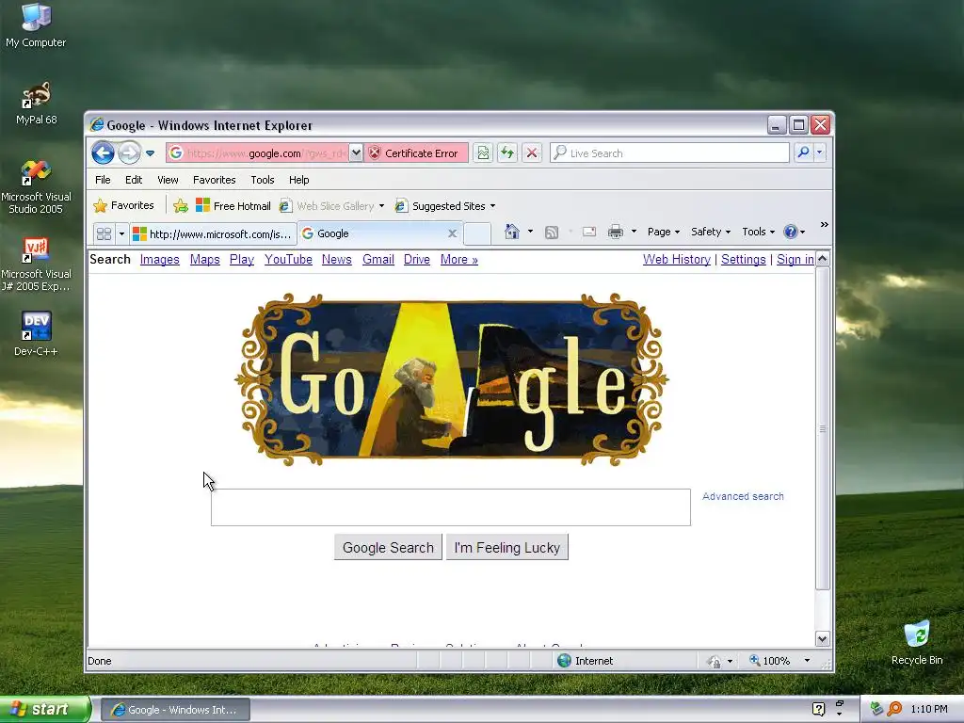Open the More » link

point(458,260)
